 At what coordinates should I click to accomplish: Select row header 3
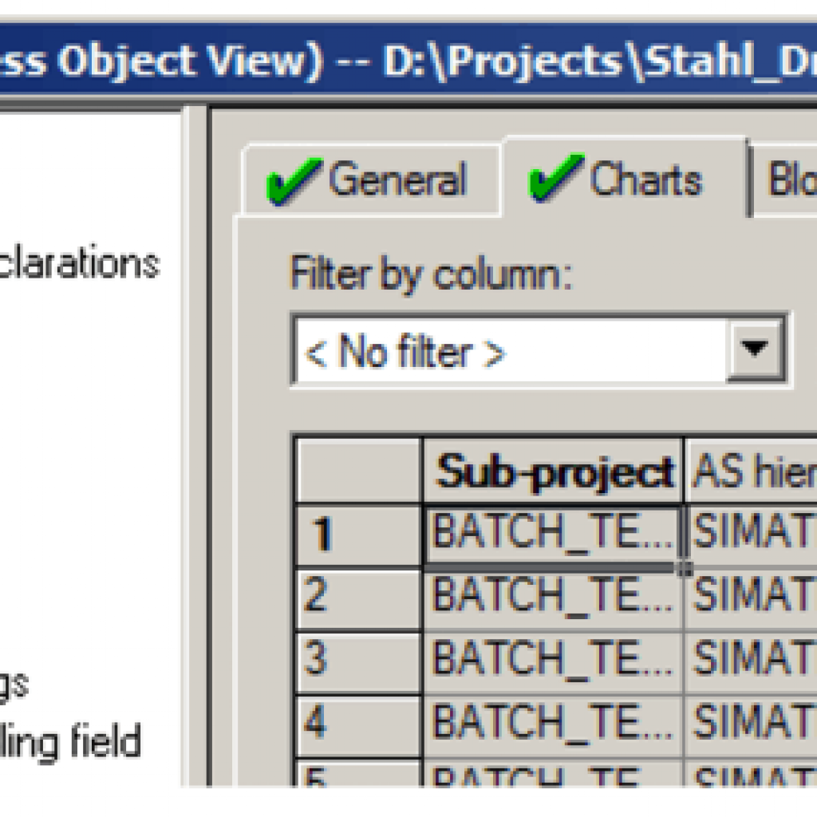[358, 661]
